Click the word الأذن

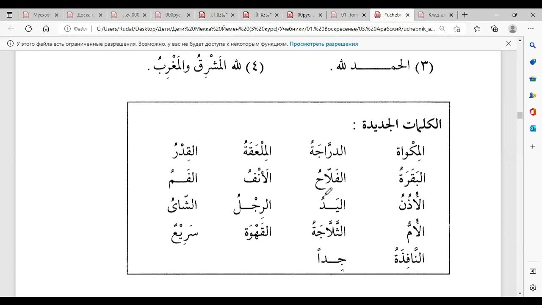click(412, 204)
